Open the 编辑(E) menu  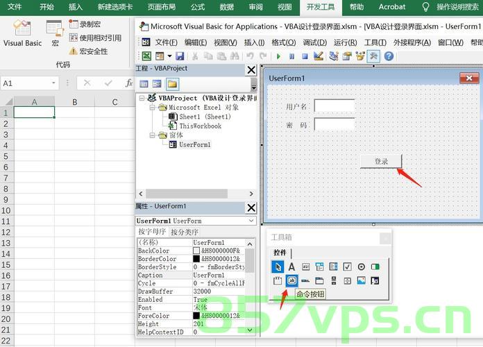tap(196, 42)
